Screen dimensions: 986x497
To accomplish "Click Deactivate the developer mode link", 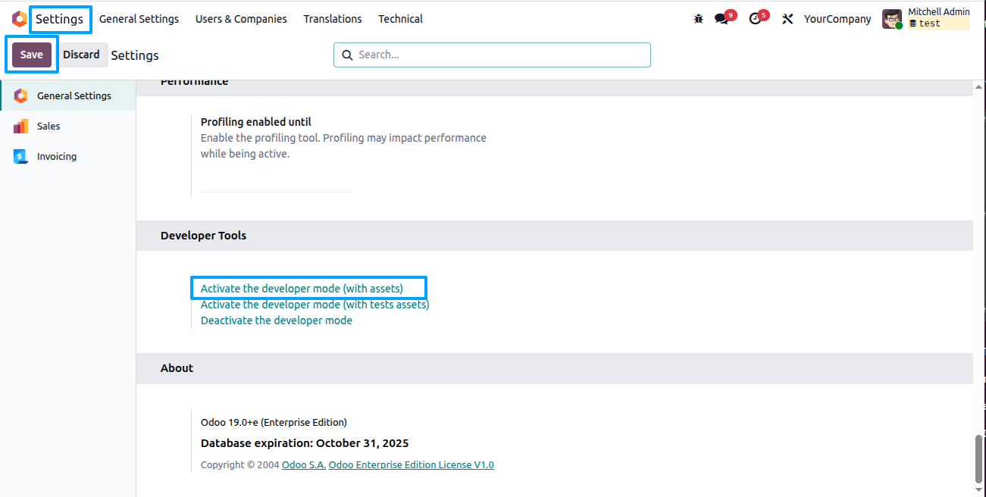I will click(277, 320).
